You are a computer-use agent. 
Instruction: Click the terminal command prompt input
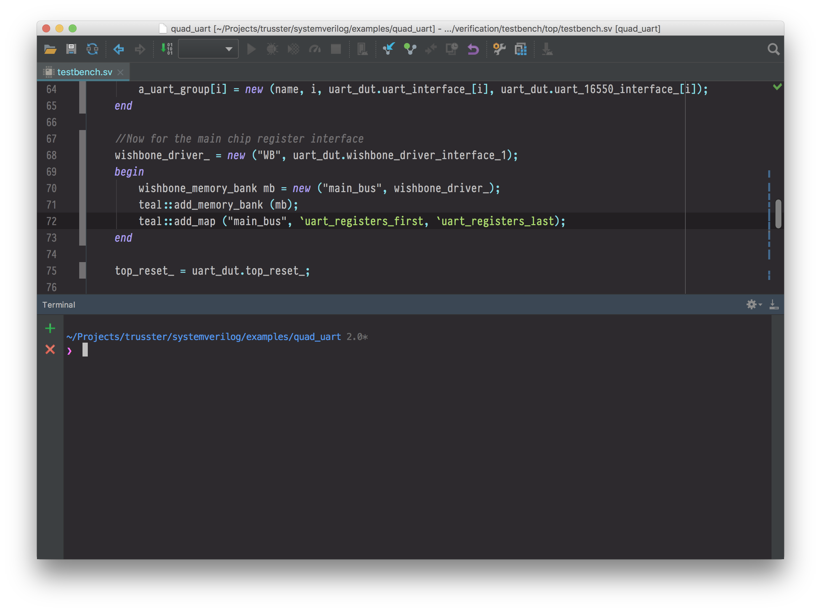[x=85, y=350]
